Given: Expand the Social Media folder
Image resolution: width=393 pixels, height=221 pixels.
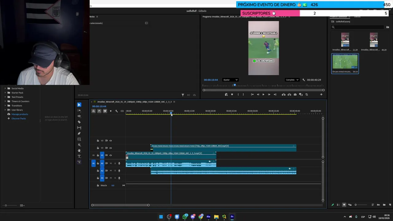Looking at the screenshot, I should 5,88.
